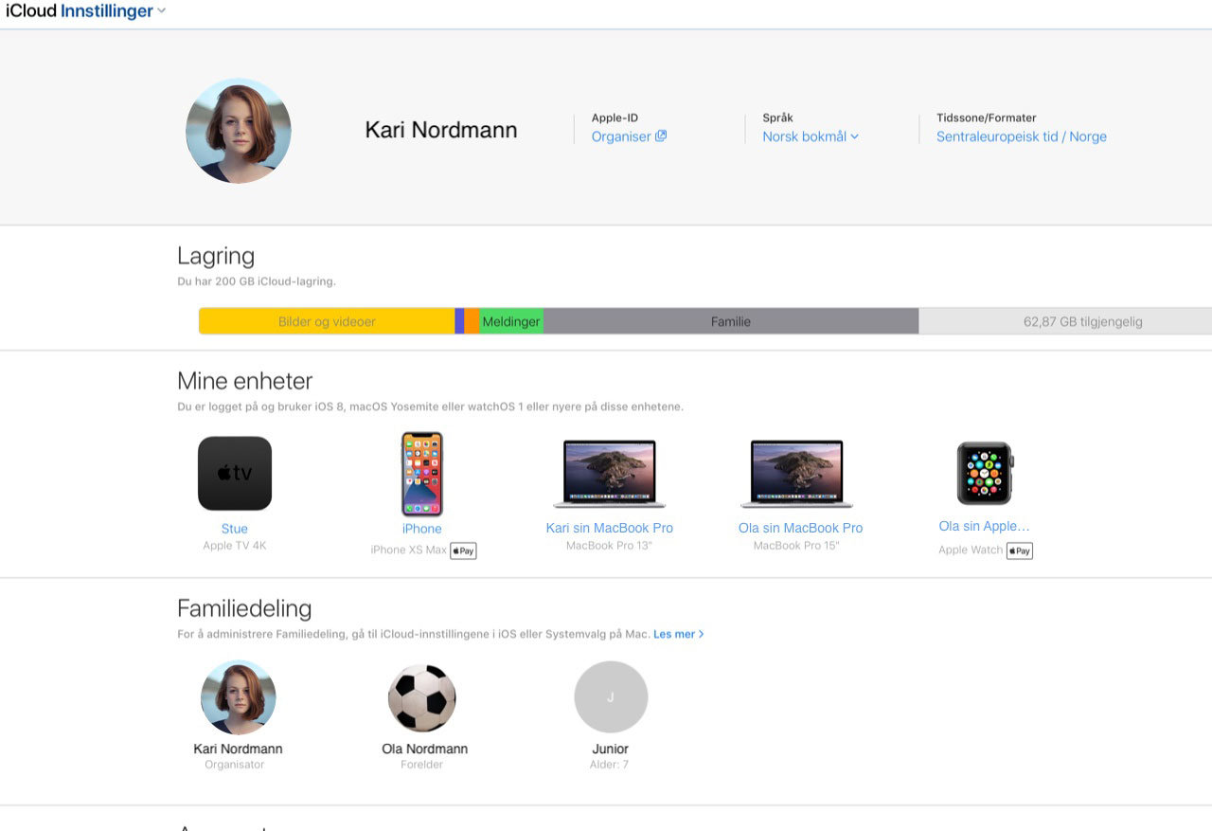Image resolution: width=1212 pixels, height=831 pixels.
Task: Open the iPhone device link
Action: 422,529
